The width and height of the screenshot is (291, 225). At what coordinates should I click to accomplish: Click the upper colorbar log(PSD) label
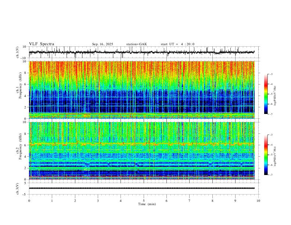pos(275,96)
